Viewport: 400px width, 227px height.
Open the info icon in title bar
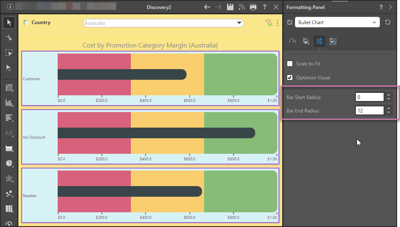[10, 7]
